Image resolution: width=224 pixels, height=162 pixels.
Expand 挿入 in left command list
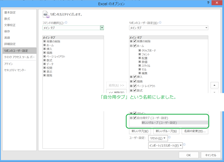(45, 49)
